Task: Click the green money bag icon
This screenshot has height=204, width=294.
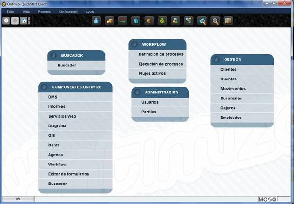Action: click(162, 20)
